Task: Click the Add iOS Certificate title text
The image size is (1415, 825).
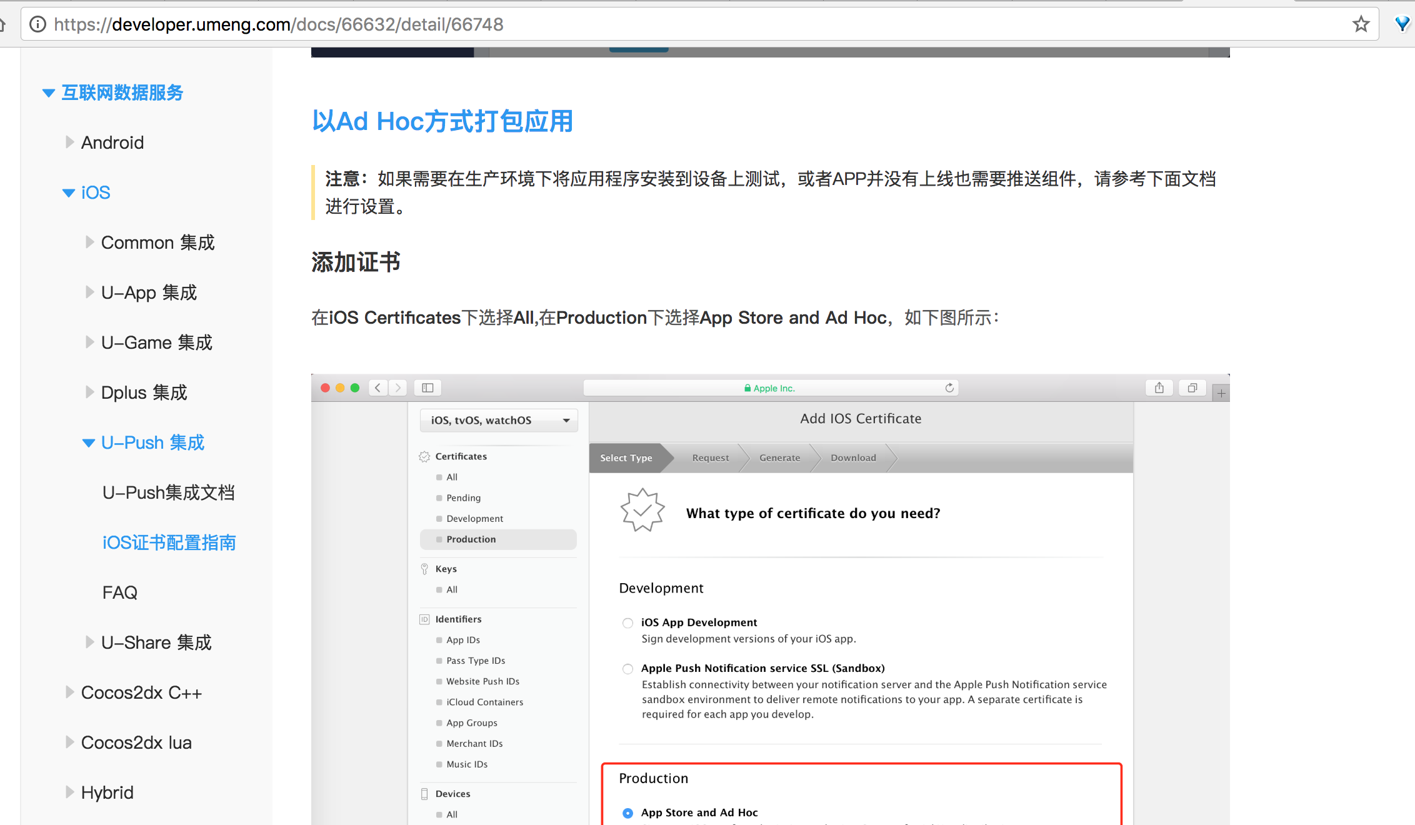Action: coord(861,419)
